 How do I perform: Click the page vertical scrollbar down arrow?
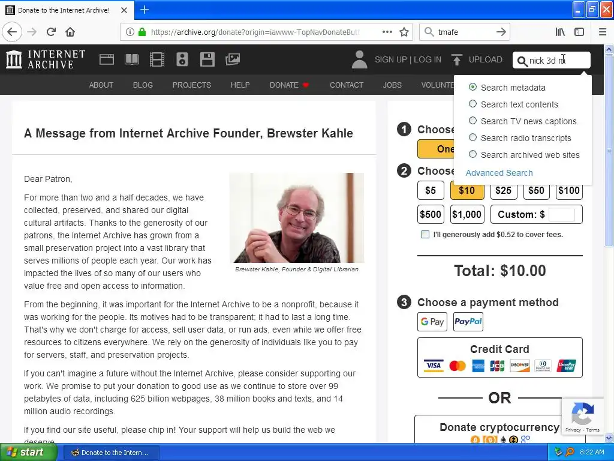609,438
